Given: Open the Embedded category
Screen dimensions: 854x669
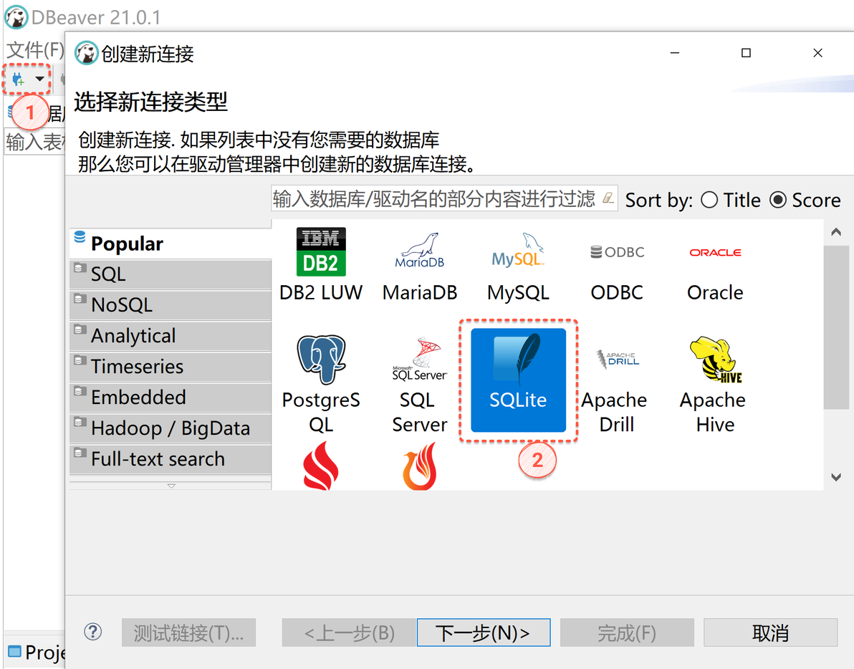Looking at the screenshot, I should [x=171, y=398].
